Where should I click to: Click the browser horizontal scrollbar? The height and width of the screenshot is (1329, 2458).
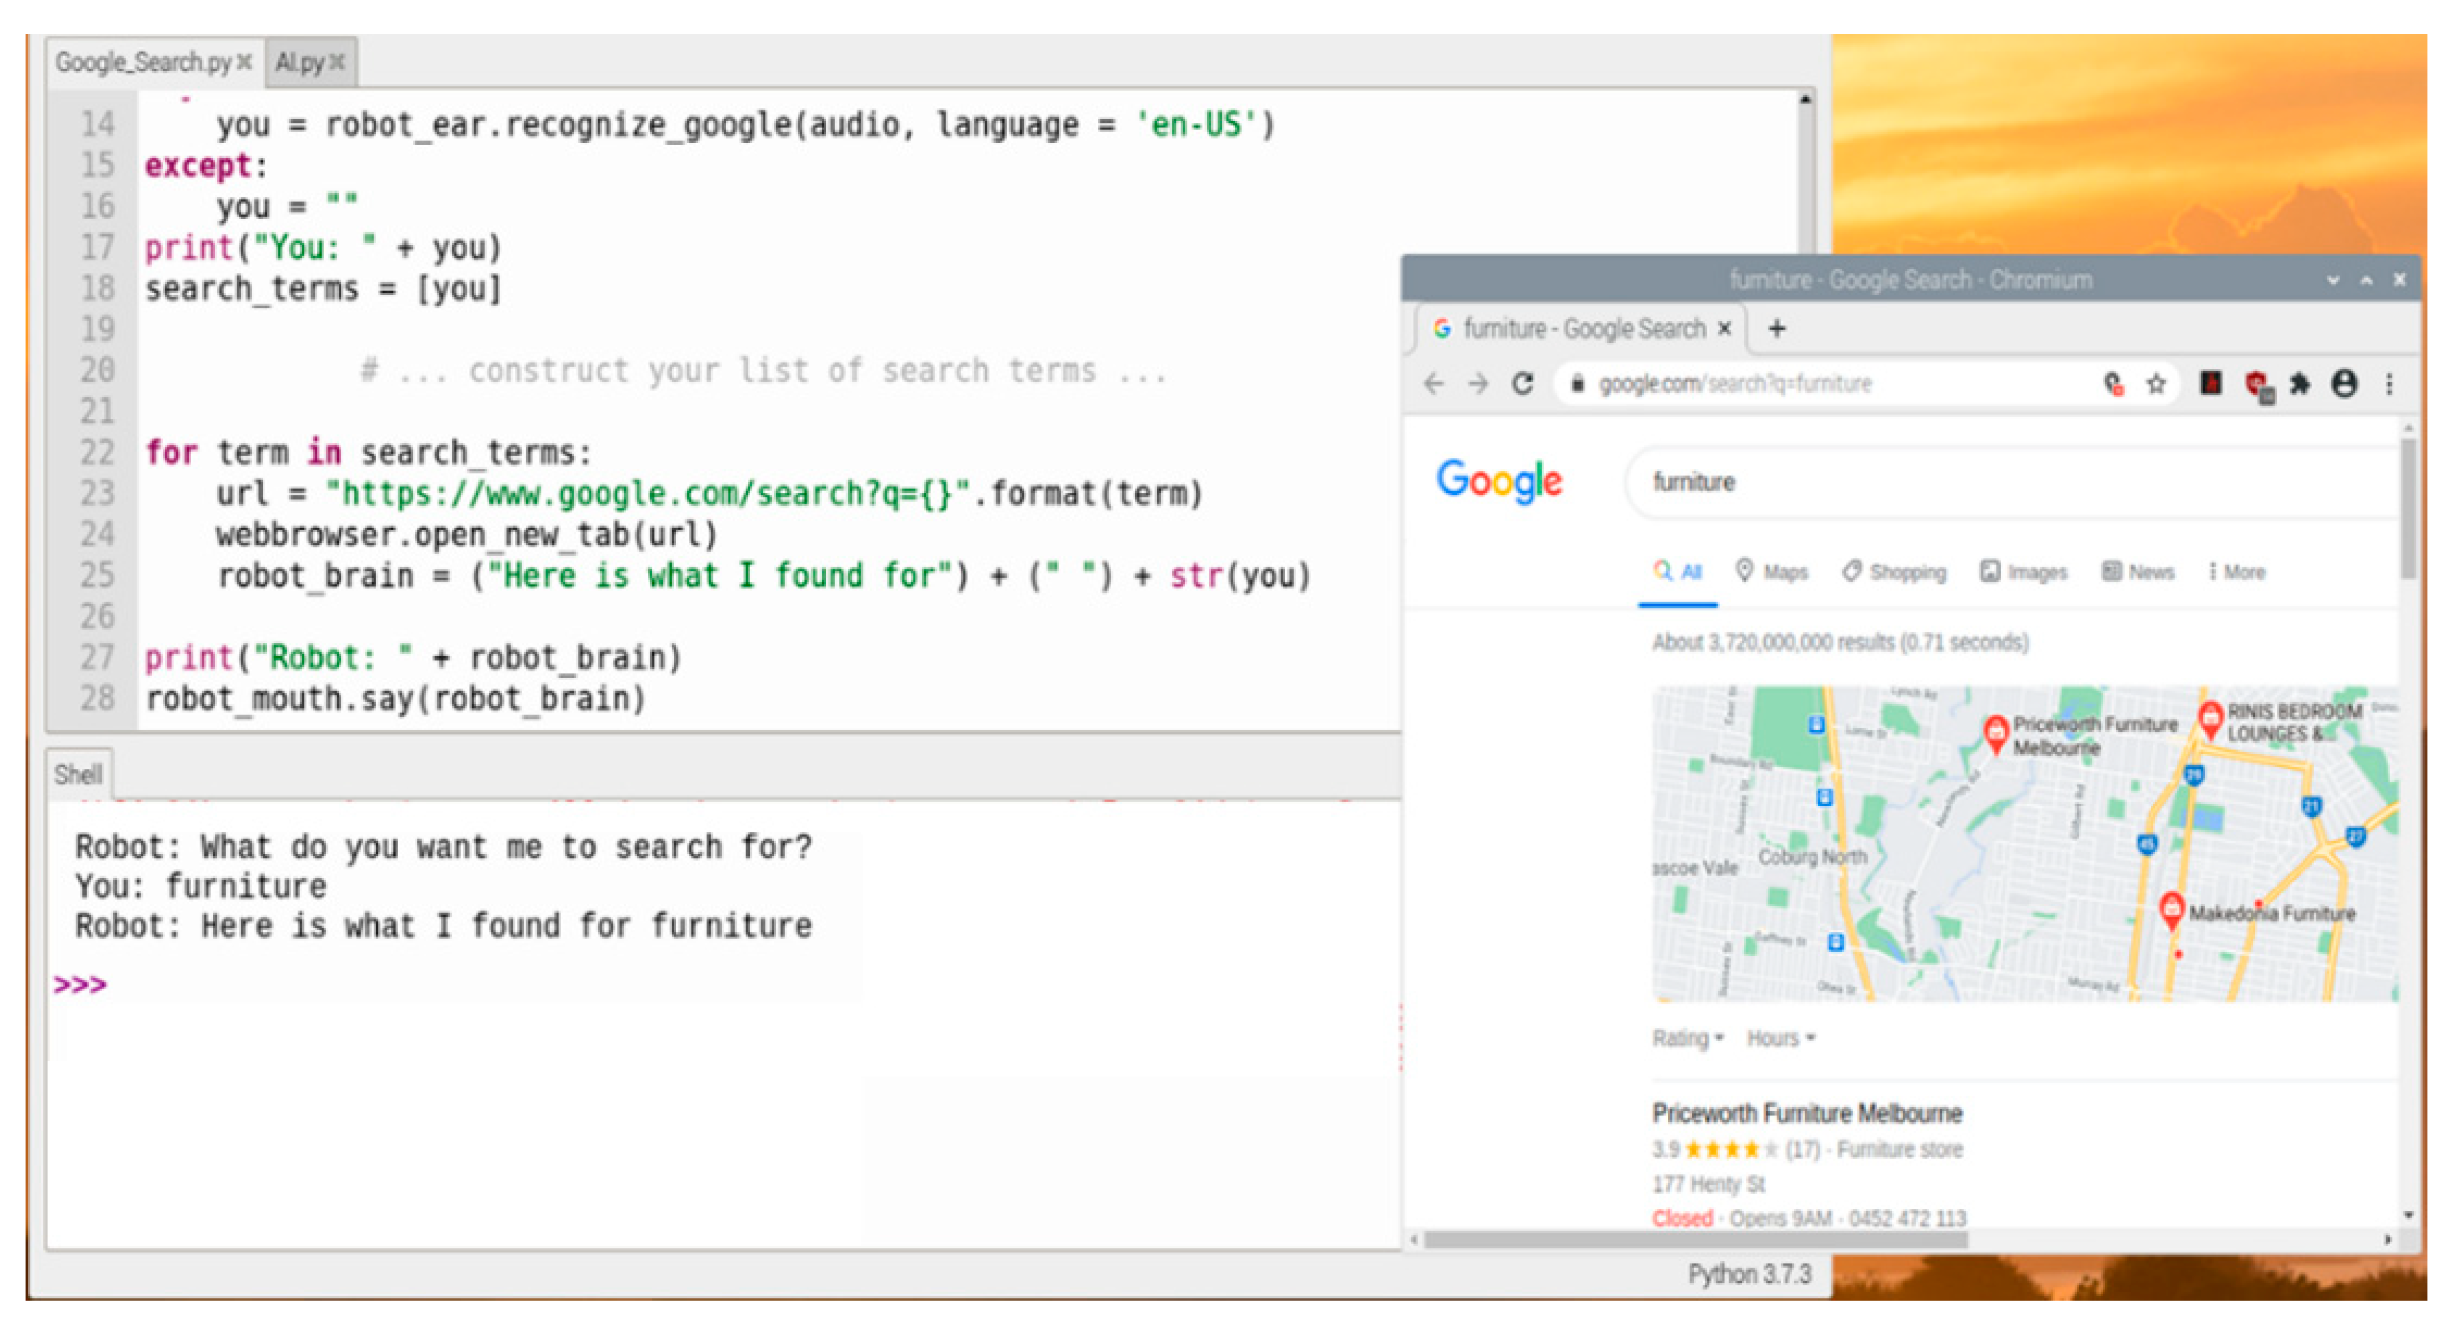coord(1695,1240)
